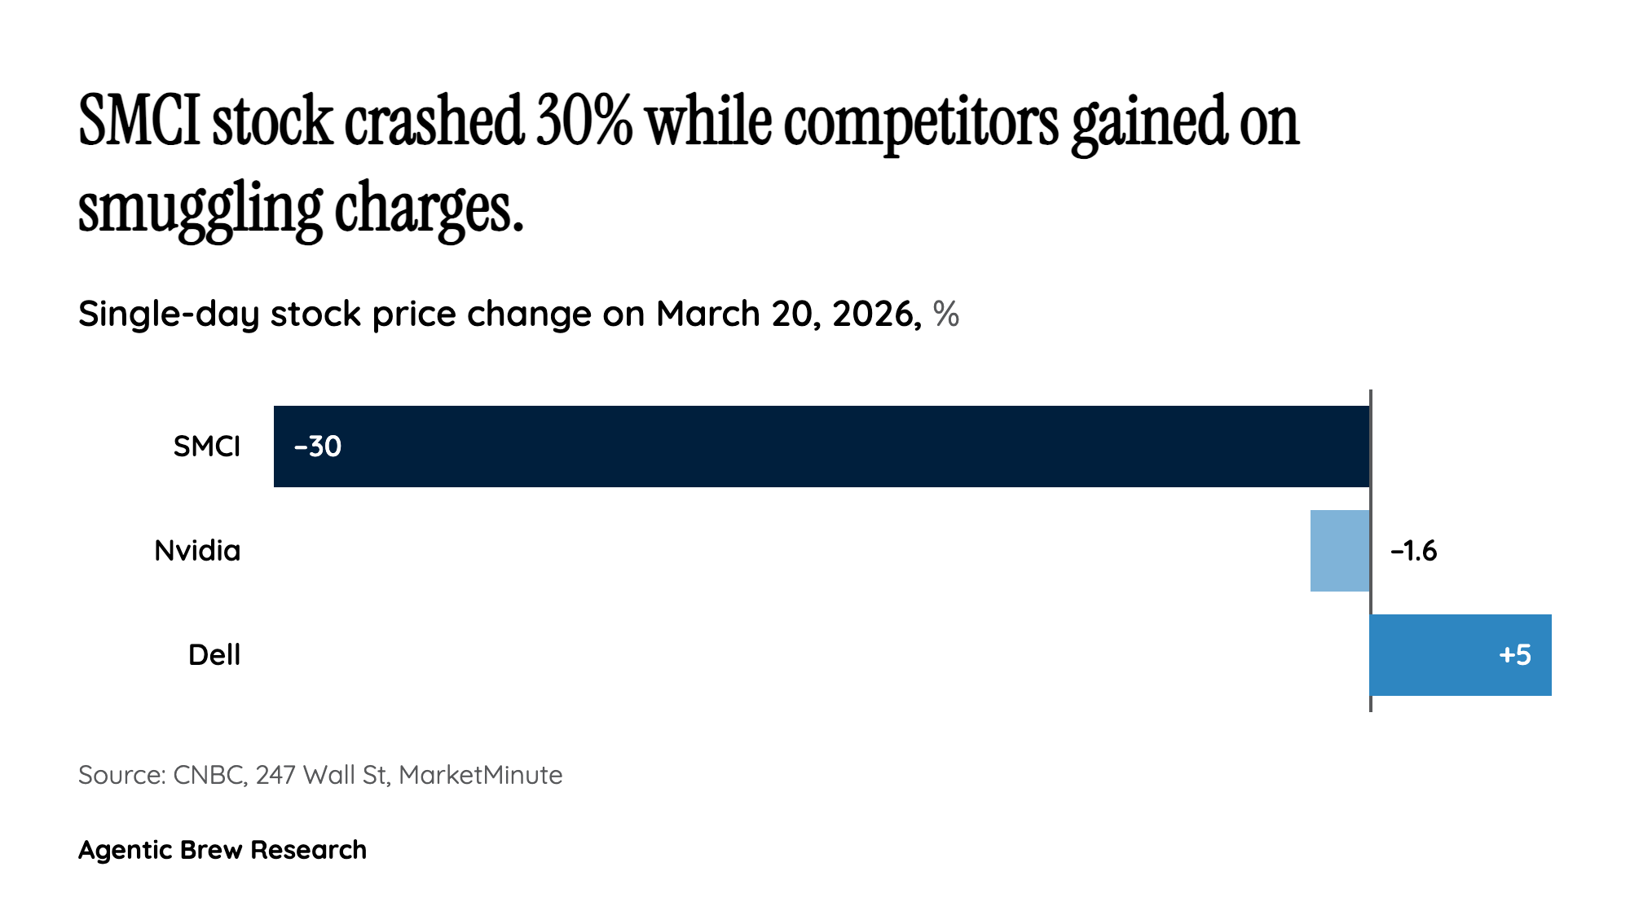The height and width of the screenshot is (924, 1630).
Task: Open the CNBC source reference
Action: [x=209, y=775]
